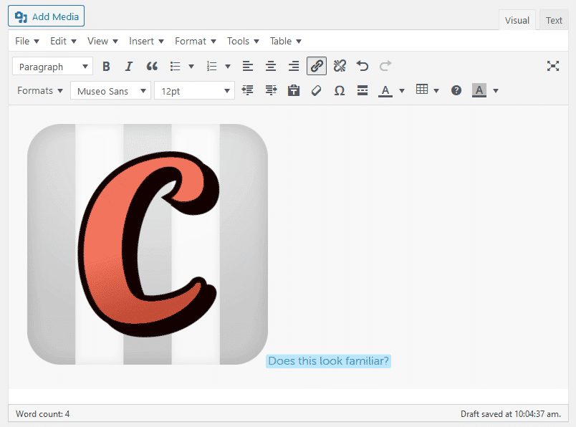Expand the table toolbar dropdown arrow
This screenshot has width=576, height=427.
436,90
